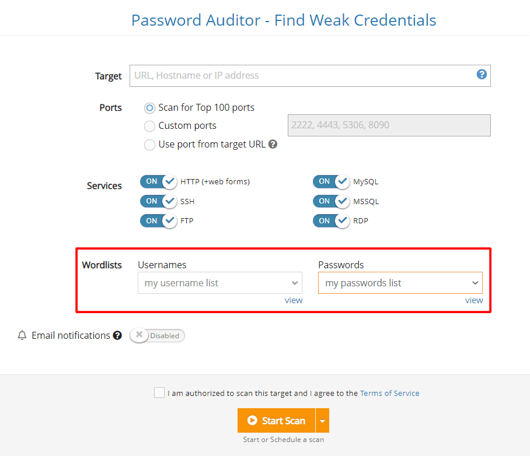The width and height of the screenshot is (530, 456).
Task: Click the checkmark icon on the MySQL toggle
Action: pyautogui.click(x=341, y=182)
